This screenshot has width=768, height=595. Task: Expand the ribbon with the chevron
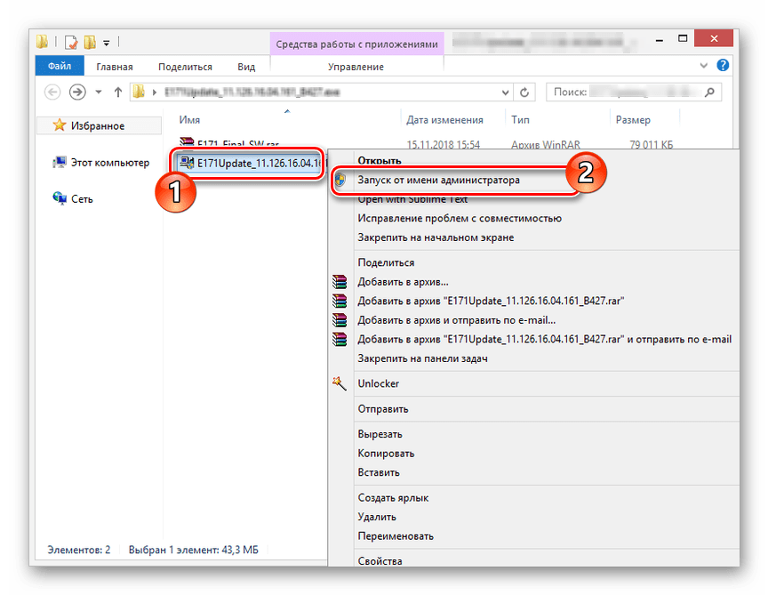point(704,65)
